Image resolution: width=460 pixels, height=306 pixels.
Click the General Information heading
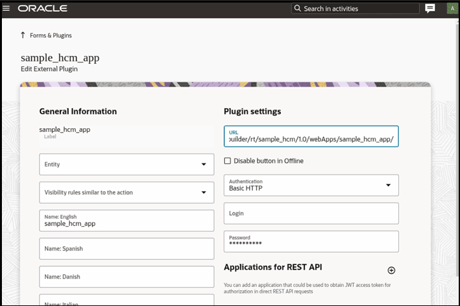78,112
